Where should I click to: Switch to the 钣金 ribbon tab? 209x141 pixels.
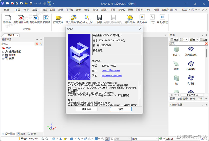click(78, 10)
